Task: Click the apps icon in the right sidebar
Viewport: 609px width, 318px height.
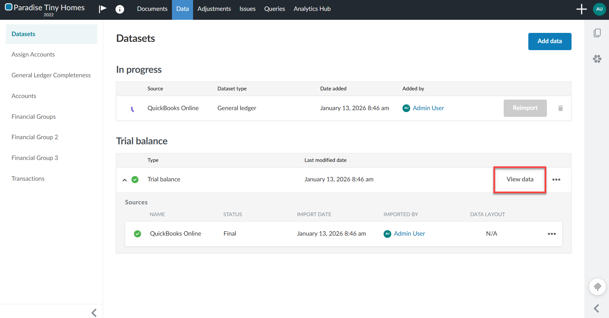Action: 597,59
